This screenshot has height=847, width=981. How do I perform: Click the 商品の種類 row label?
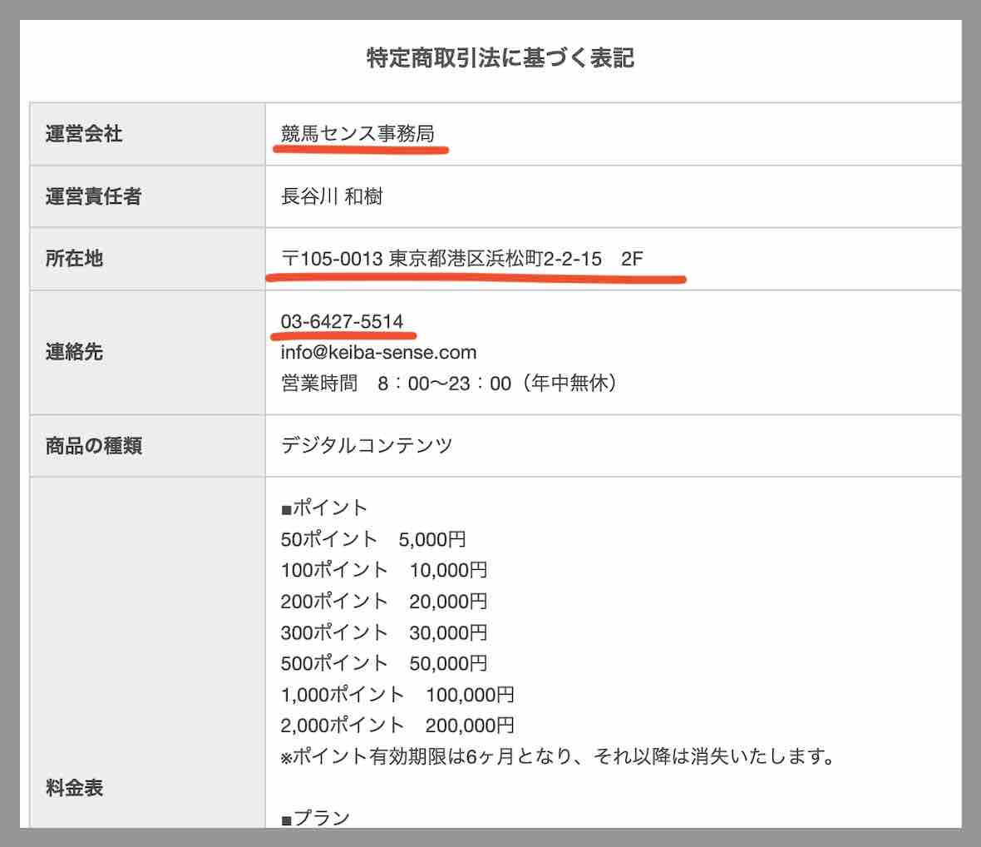(x=93, y=446)
